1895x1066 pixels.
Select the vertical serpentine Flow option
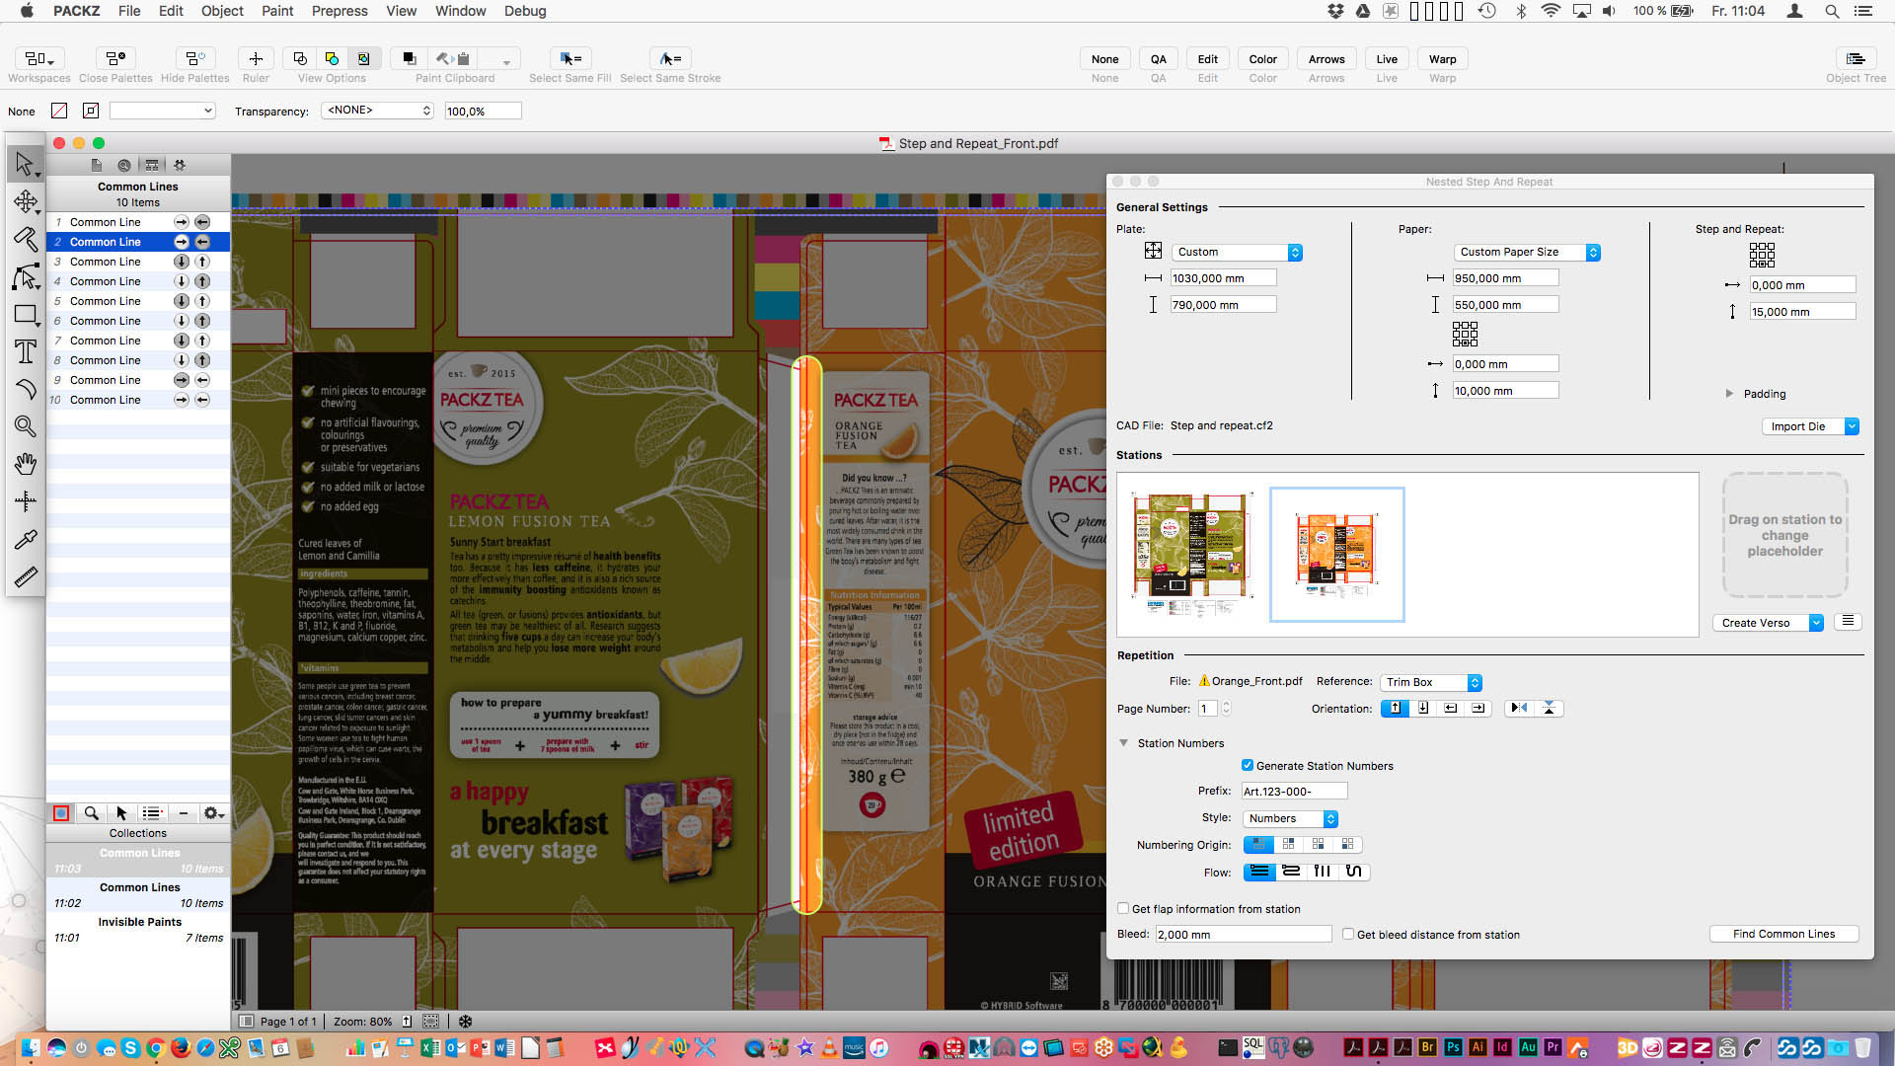(x=1354, y=872)
